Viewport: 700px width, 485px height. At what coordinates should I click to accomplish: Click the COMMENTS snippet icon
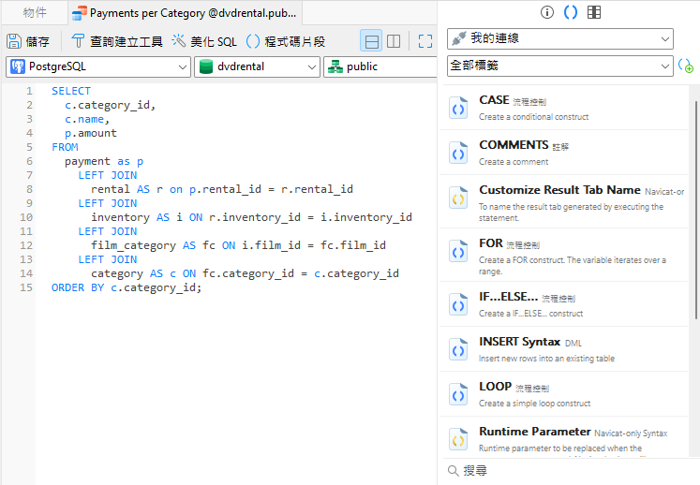(458, 153)
